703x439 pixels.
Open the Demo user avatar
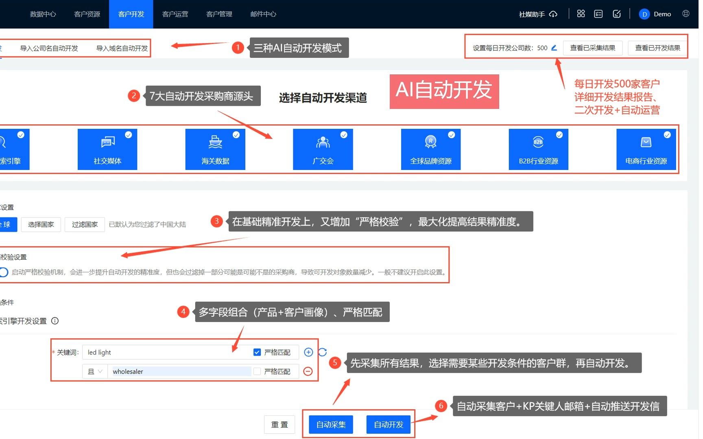pyautogui.click(x=644, y=14)
